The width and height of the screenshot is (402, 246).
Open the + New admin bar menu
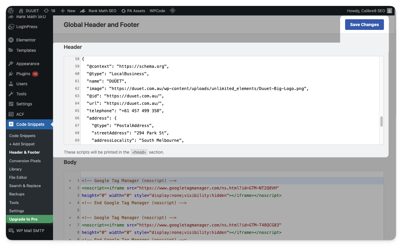[x=68, y=11]
